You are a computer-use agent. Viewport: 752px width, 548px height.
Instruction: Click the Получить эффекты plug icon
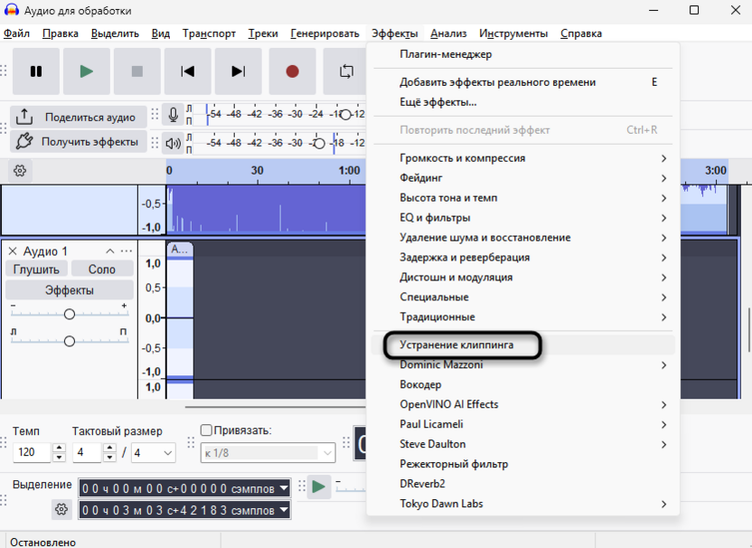point(24,142)
